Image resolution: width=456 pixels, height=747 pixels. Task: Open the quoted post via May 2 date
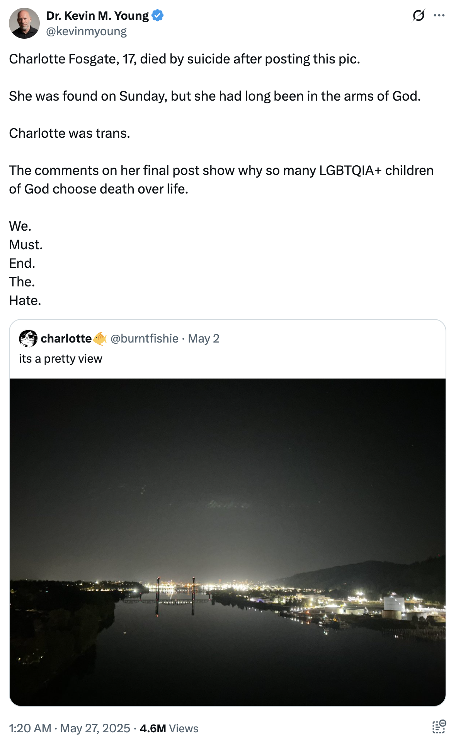coord(203,338)
